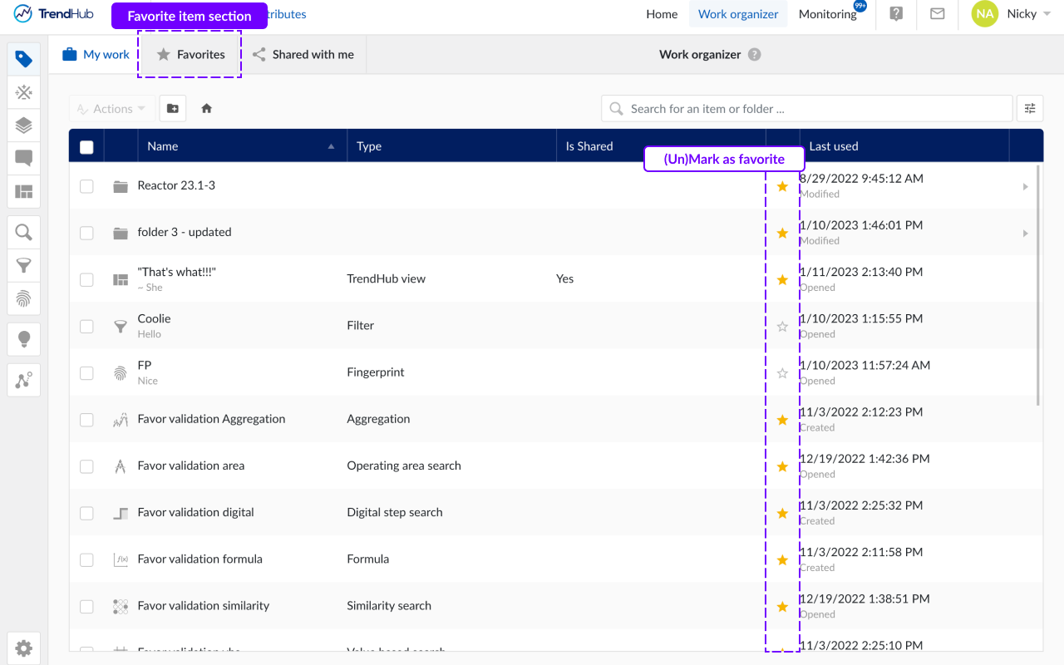Open the Shared with me tab
This screenshot has height=665, width=1064.
tap(303, 55)
